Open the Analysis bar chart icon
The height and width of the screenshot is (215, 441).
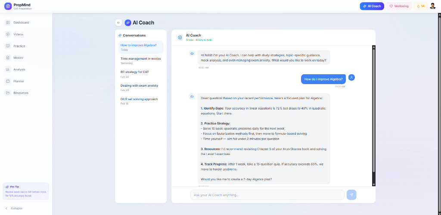pyautogui.click(x=8, y=69)
